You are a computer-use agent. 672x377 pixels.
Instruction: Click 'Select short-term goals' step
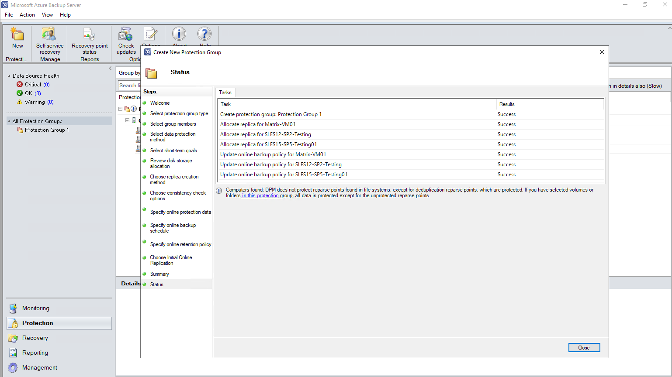click(173, 151)
